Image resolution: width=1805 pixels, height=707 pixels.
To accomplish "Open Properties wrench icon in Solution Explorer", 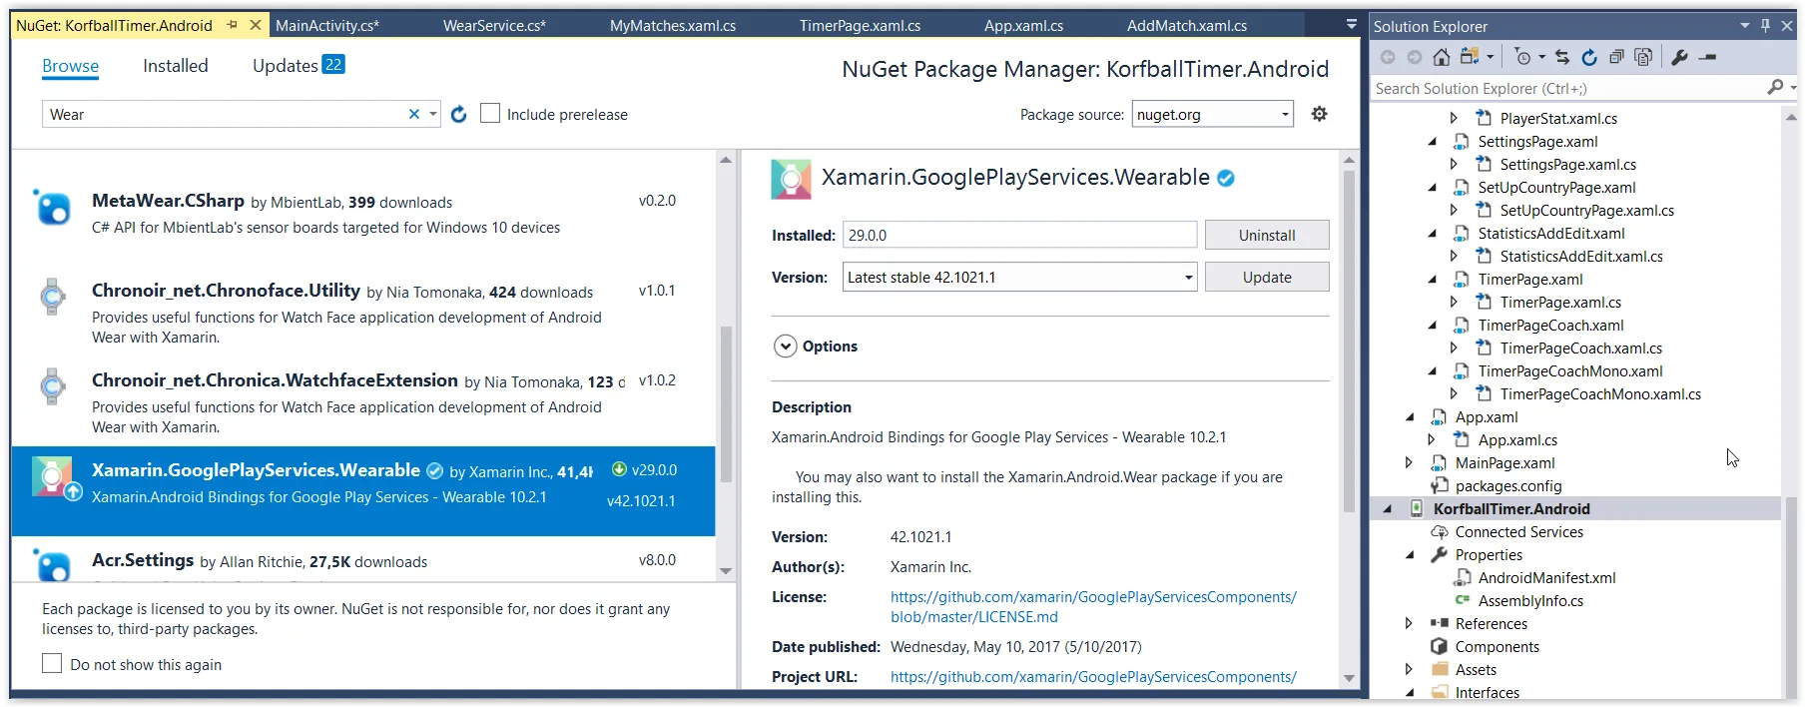I will [1679, 57].
